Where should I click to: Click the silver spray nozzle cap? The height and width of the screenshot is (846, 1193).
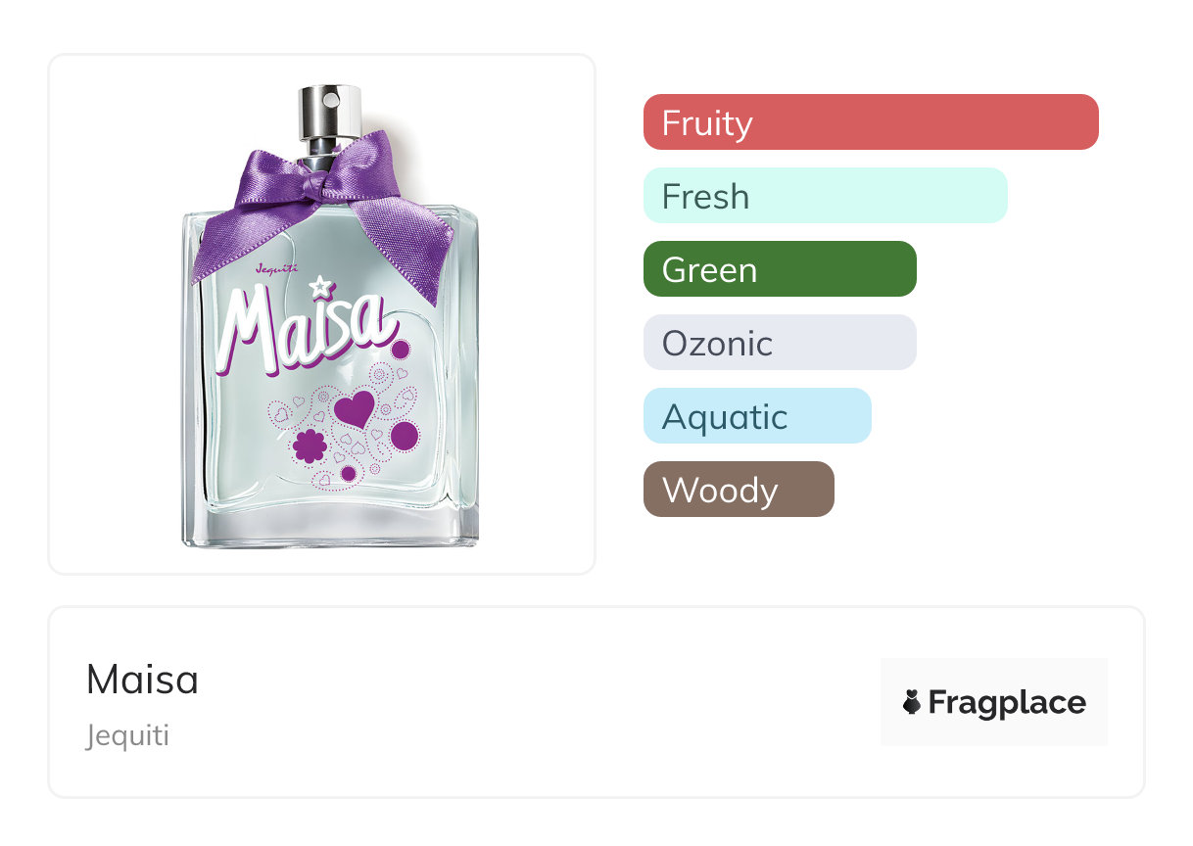coord(324,111)
